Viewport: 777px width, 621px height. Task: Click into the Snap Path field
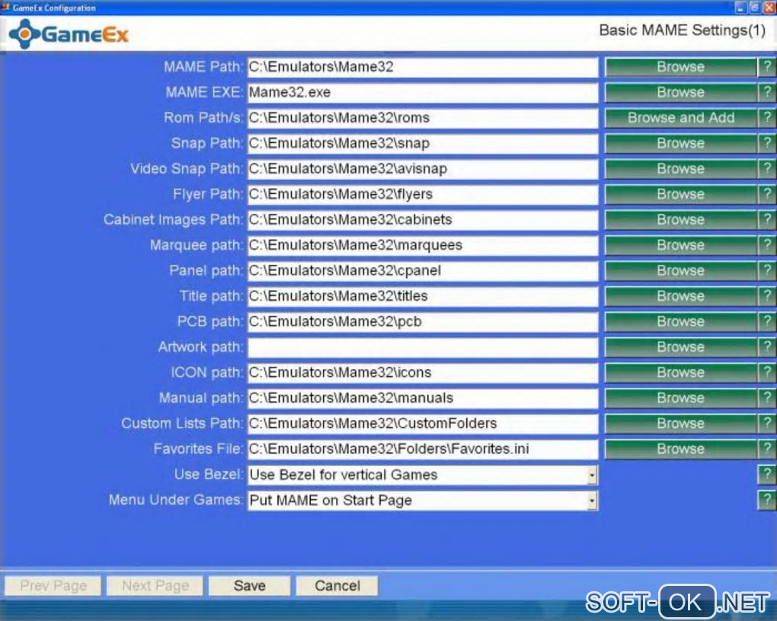click(423, 143)
